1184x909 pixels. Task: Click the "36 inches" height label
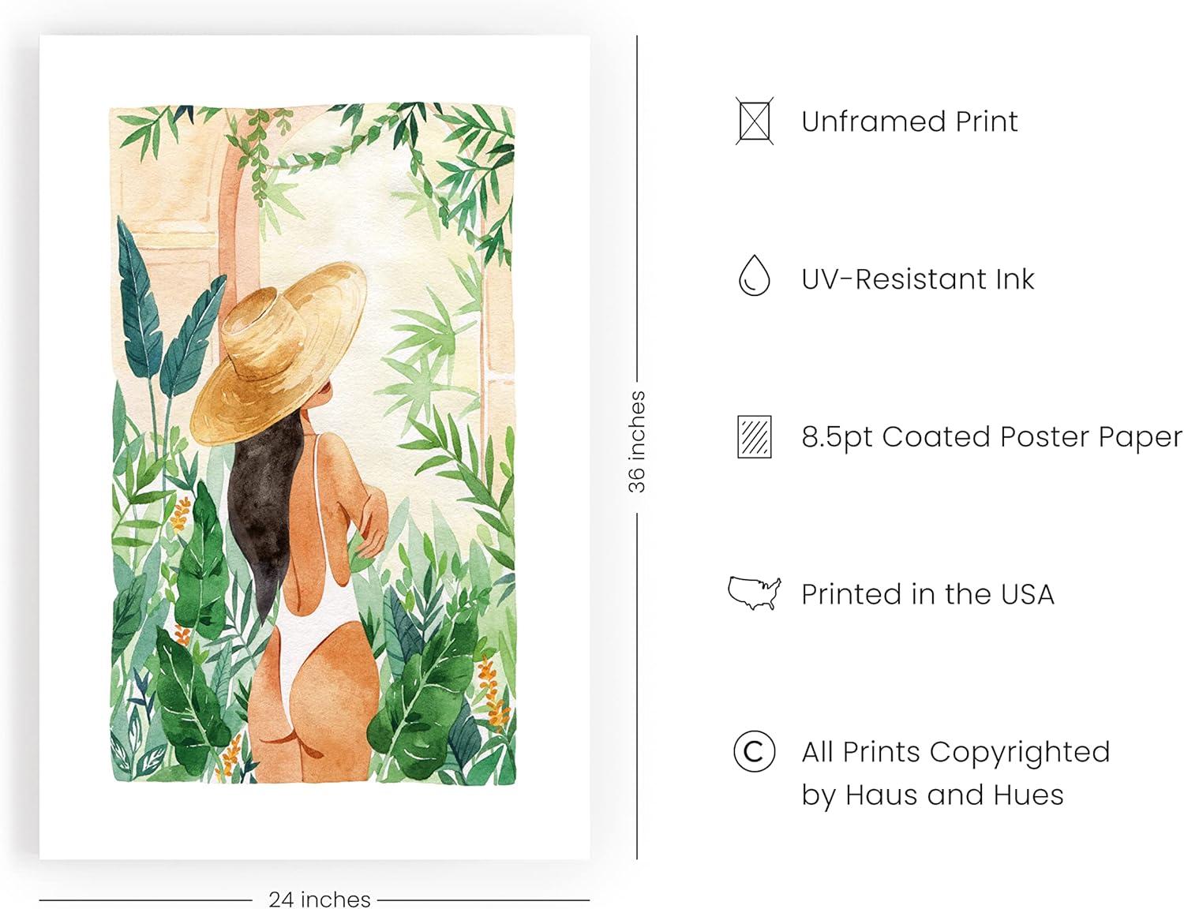tap(637, 442)
